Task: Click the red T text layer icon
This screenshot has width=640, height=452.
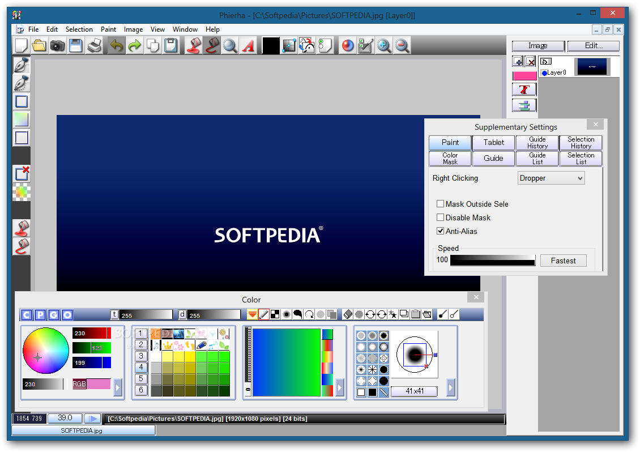Action: 524,89
